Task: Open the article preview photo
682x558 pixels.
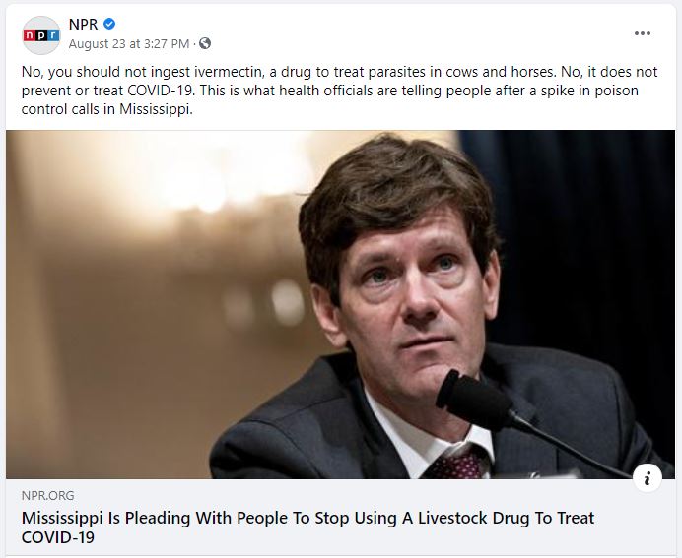Action: pos(341,304)
